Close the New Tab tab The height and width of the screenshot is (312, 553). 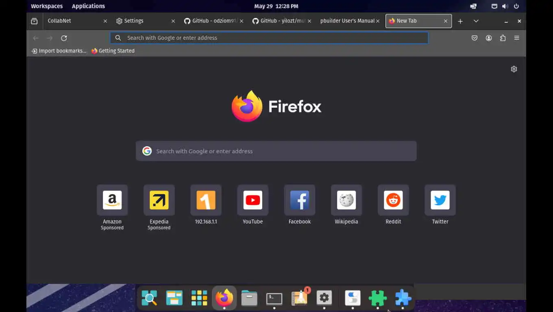(446, 21)
